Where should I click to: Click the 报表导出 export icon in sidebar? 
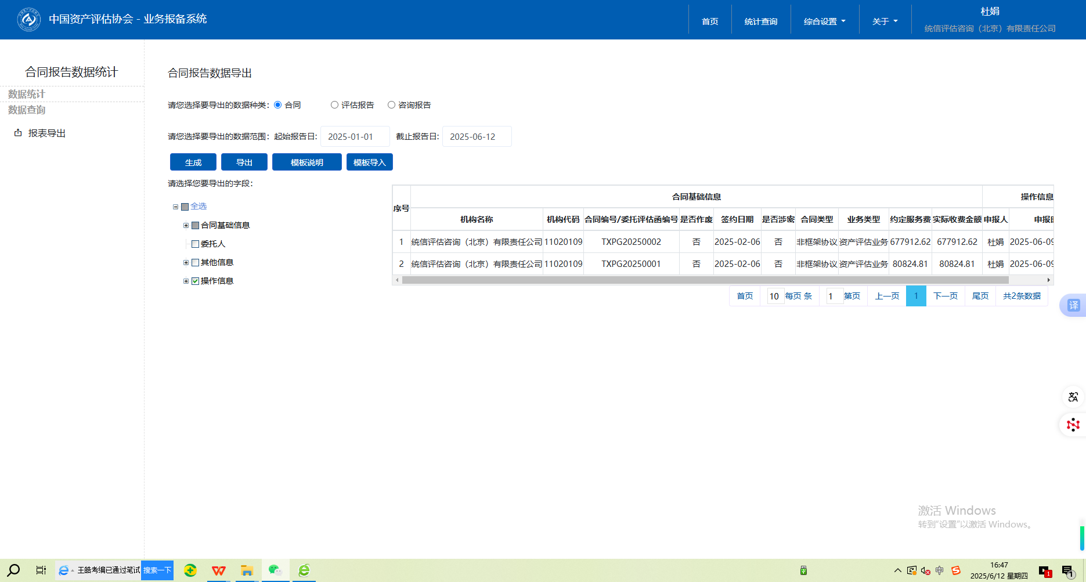point(18,133)
